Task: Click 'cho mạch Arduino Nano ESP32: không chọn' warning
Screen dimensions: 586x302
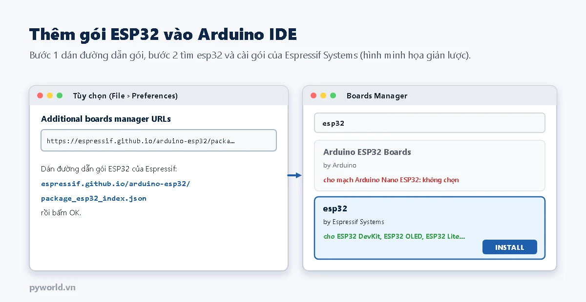Action: pyautogui.click(x=391, y=180)
